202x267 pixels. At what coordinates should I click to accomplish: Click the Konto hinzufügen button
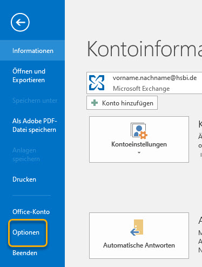point(122,103)
